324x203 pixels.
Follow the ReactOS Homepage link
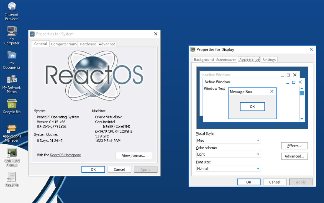tap(66, 155)
